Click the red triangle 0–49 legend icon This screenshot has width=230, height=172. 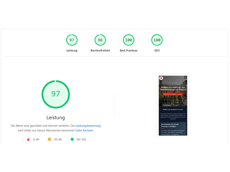pos(28,139)
